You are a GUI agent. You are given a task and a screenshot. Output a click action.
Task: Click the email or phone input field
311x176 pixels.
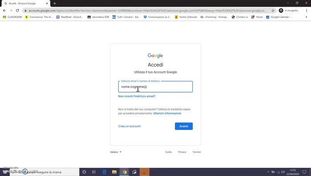(x=155, y=87)
